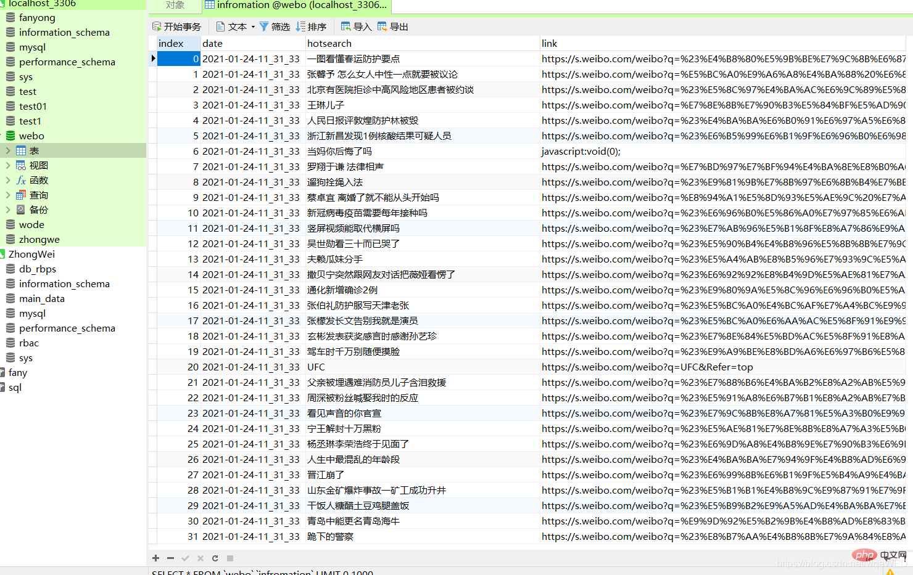Open the 文本 dropdown arrow
Viewport: 913px width, 575px height.
pyautogui.click(x=253, y=27)
